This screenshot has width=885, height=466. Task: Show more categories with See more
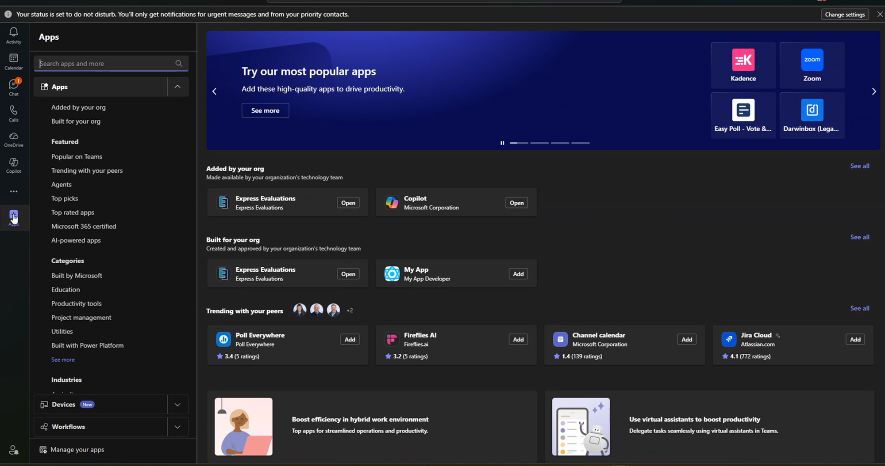[63, 360]
